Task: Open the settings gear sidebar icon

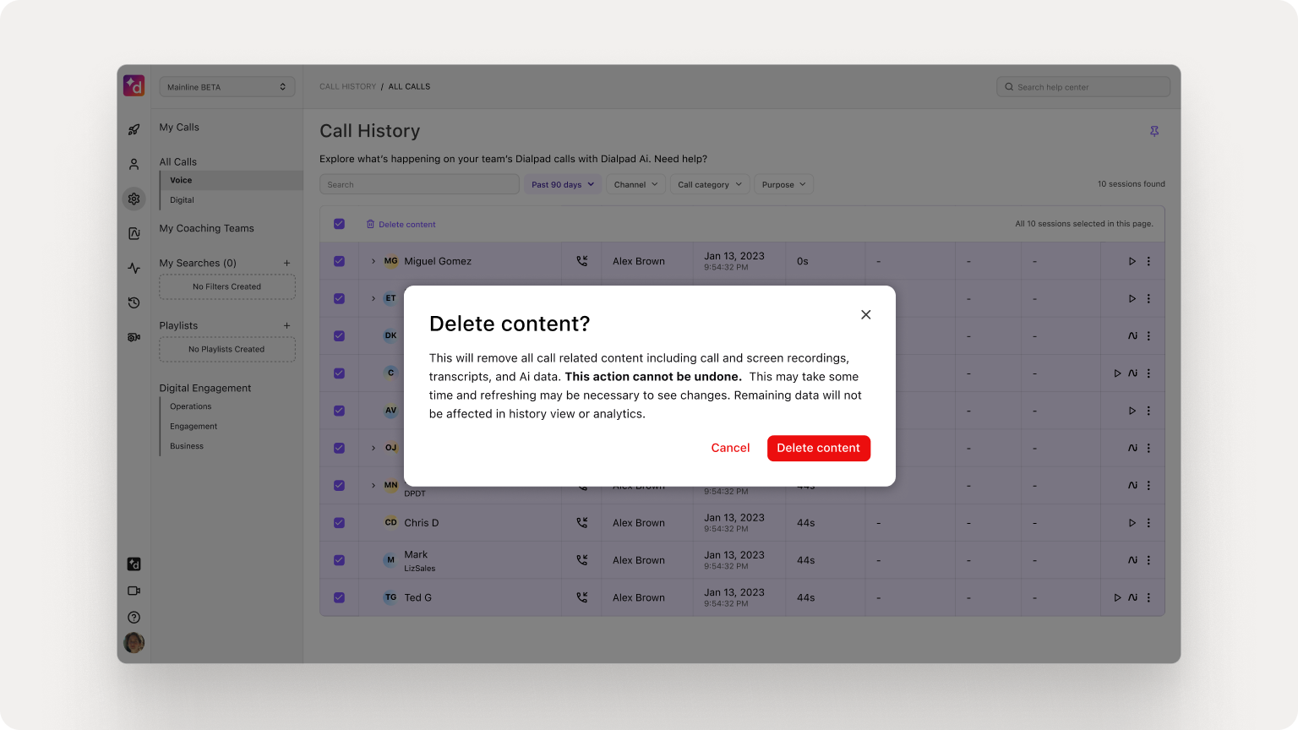Action: (x=134, y=199)
